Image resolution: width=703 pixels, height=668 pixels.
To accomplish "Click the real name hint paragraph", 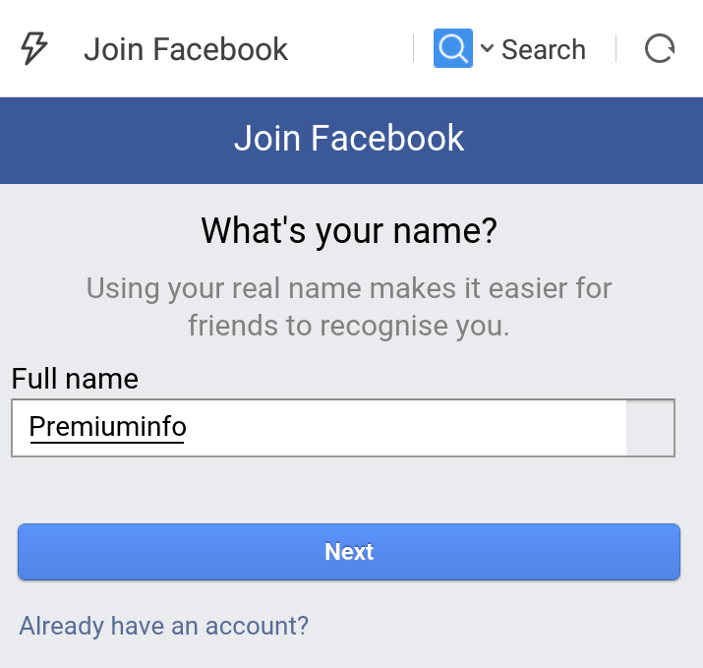I will point(349,306).
